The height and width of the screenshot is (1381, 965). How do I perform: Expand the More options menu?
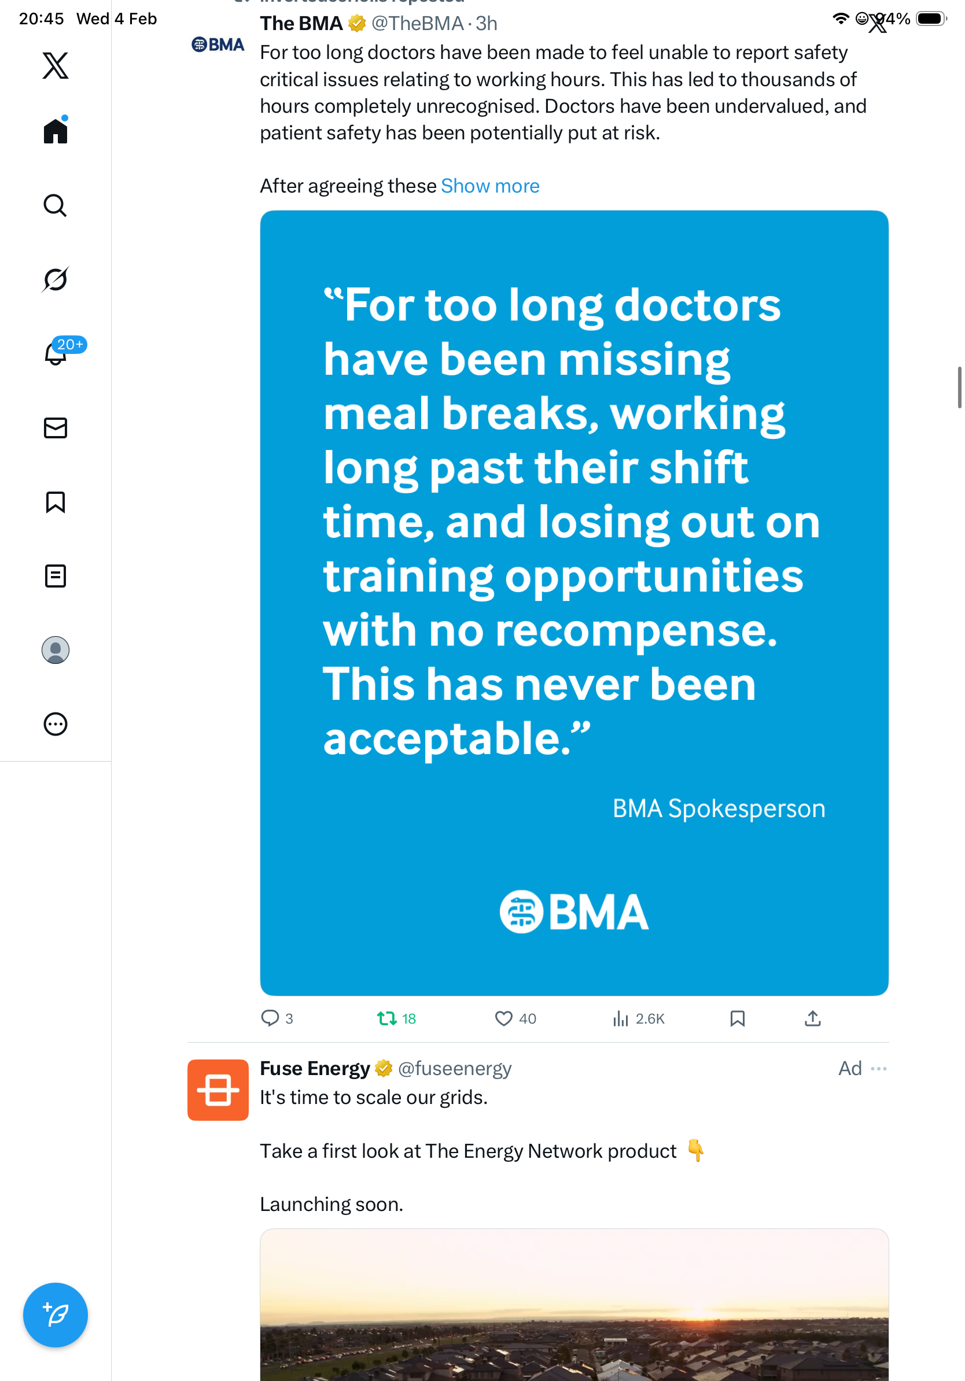[56, 723]
